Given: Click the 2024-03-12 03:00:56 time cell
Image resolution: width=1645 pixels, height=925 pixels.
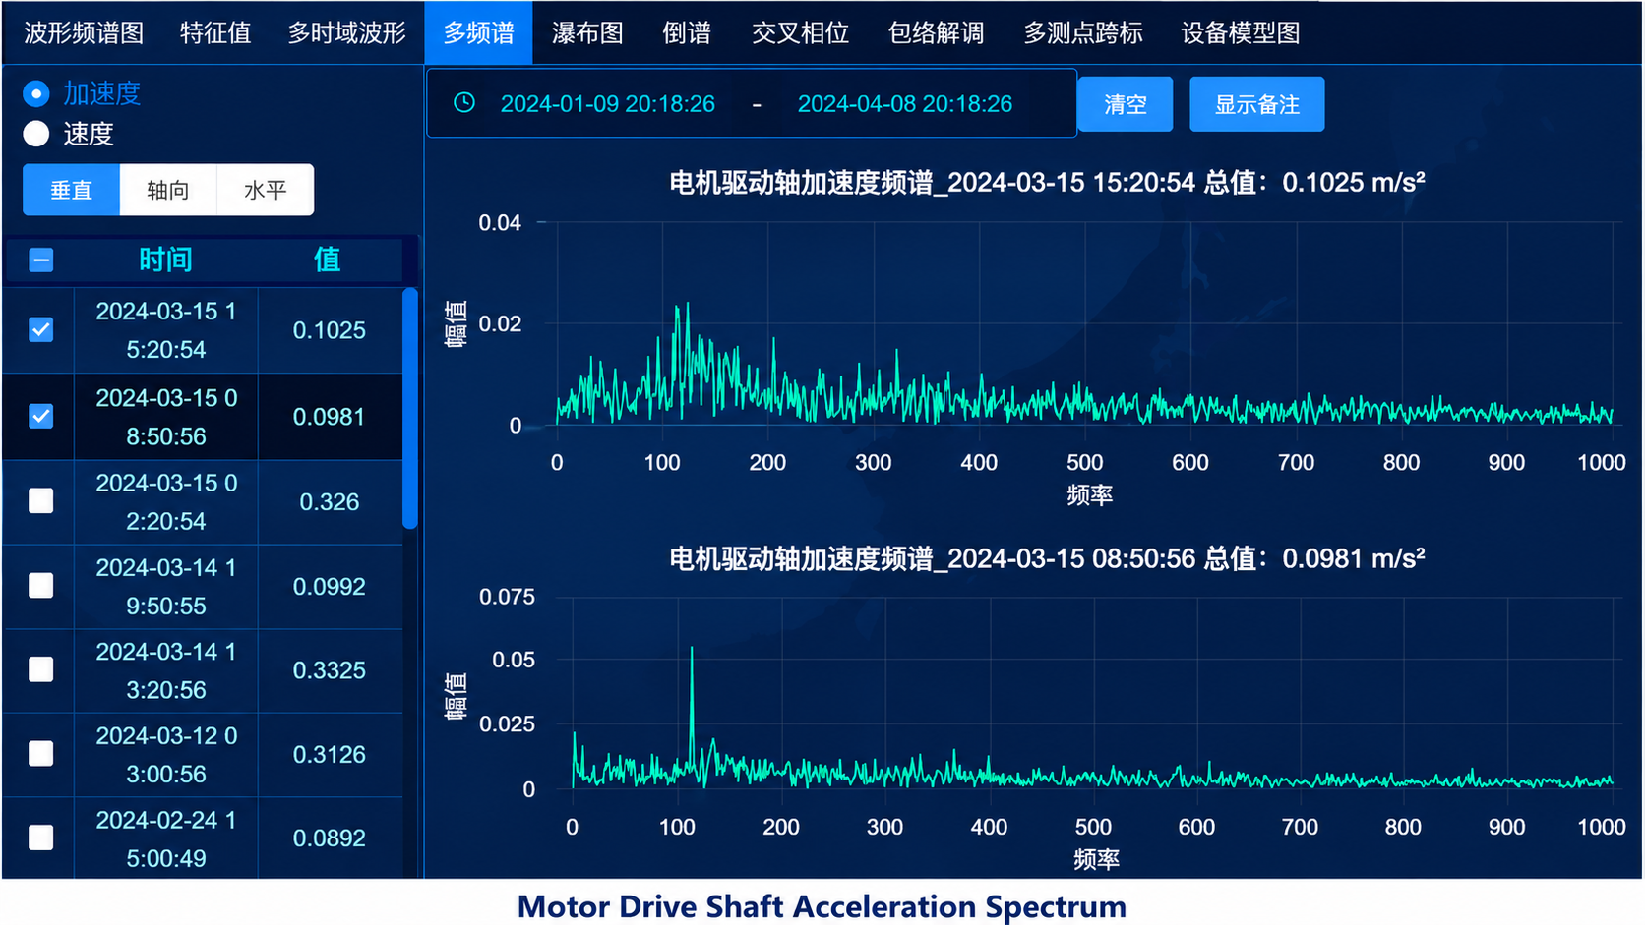Looking at the screenshot, I should tap(166, 755).
